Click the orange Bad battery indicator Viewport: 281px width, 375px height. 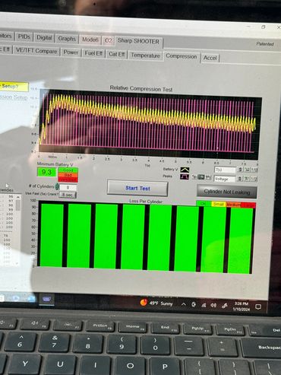coord(68,175)
